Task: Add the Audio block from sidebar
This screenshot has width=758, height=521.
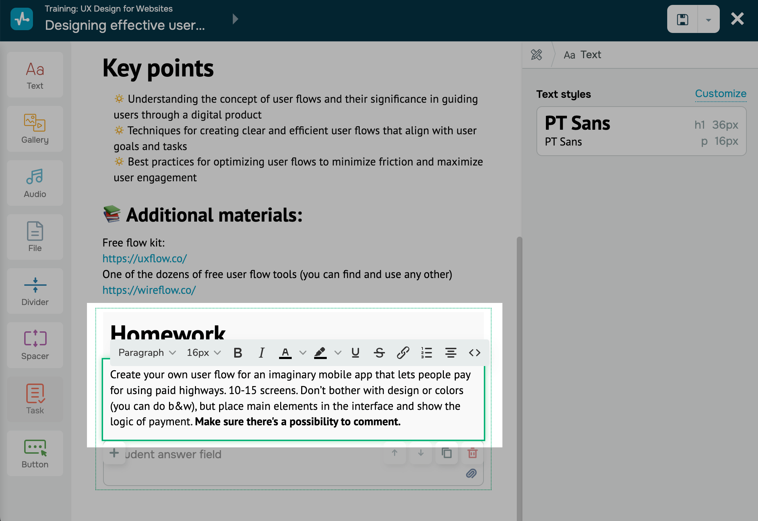Action: 35,183
